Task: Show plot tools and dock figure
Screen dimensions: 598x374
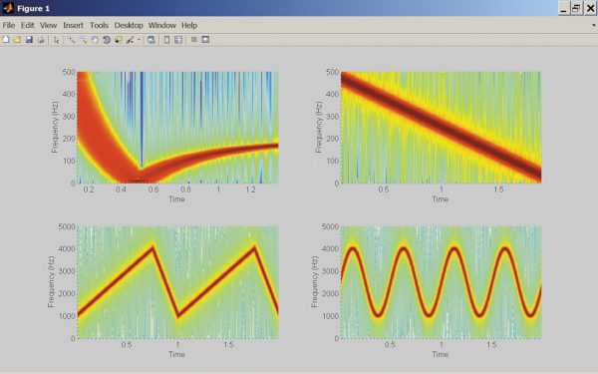Action: coord(205,40)
